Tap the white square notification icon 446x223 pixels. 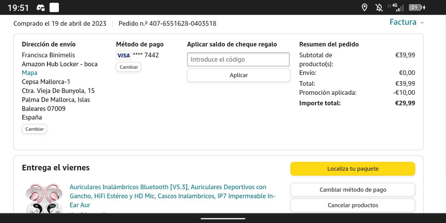pyautogui.click(x=54, y=7)
